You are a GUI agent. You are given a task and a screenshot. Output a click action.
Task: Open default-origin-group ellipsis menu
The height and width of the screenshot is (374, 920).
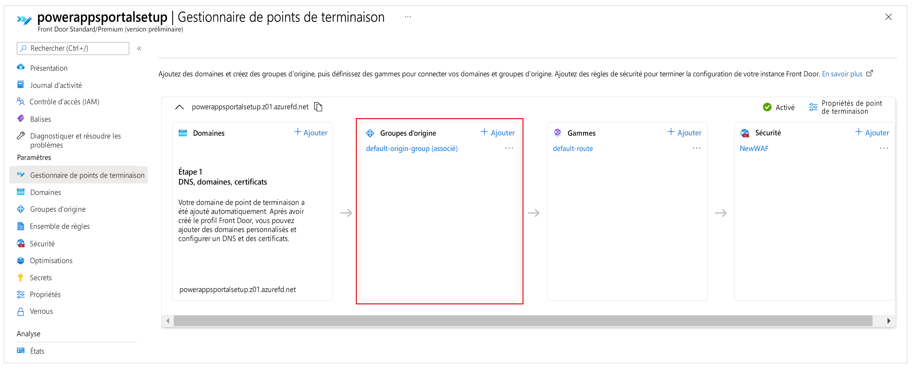pos(509,148)
